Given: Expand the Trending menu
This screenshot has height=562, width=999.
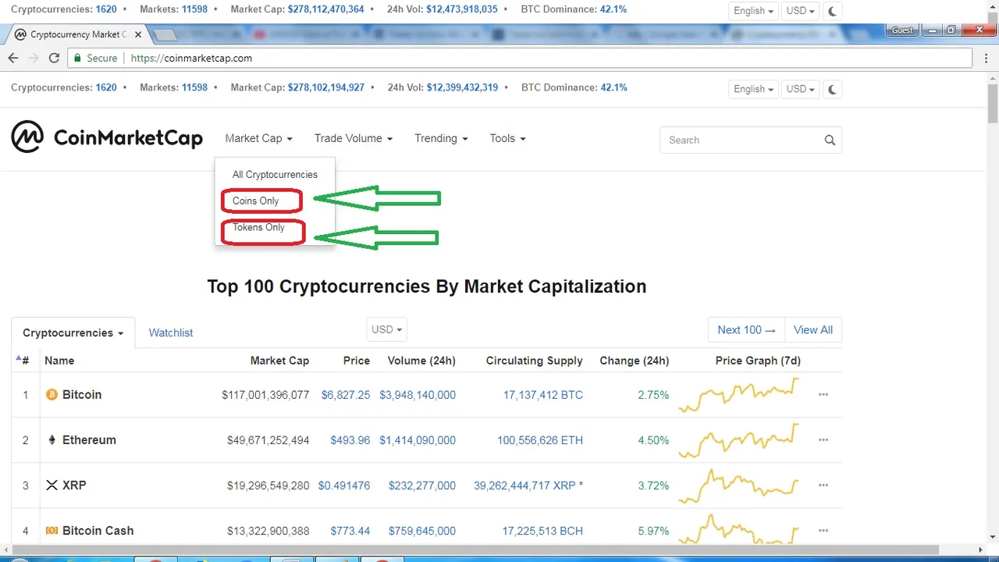Looking at the screenshot, I should coord(441,138).
